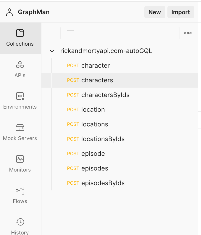Open the APIs sidebar section
Viewport: 201px width, 235px height.
pos(20,70)
